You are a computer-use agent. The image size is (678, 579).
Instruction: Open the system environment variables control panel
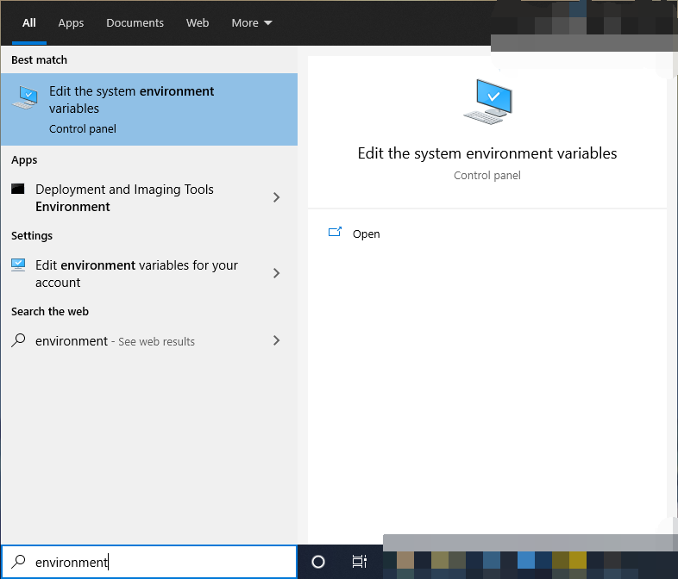pos(366,233)
